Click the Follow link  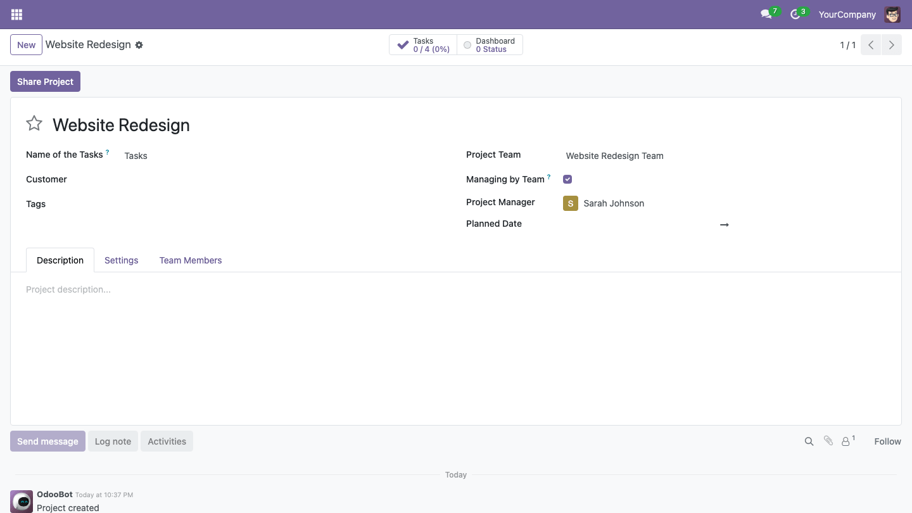(x=887, y=441)
